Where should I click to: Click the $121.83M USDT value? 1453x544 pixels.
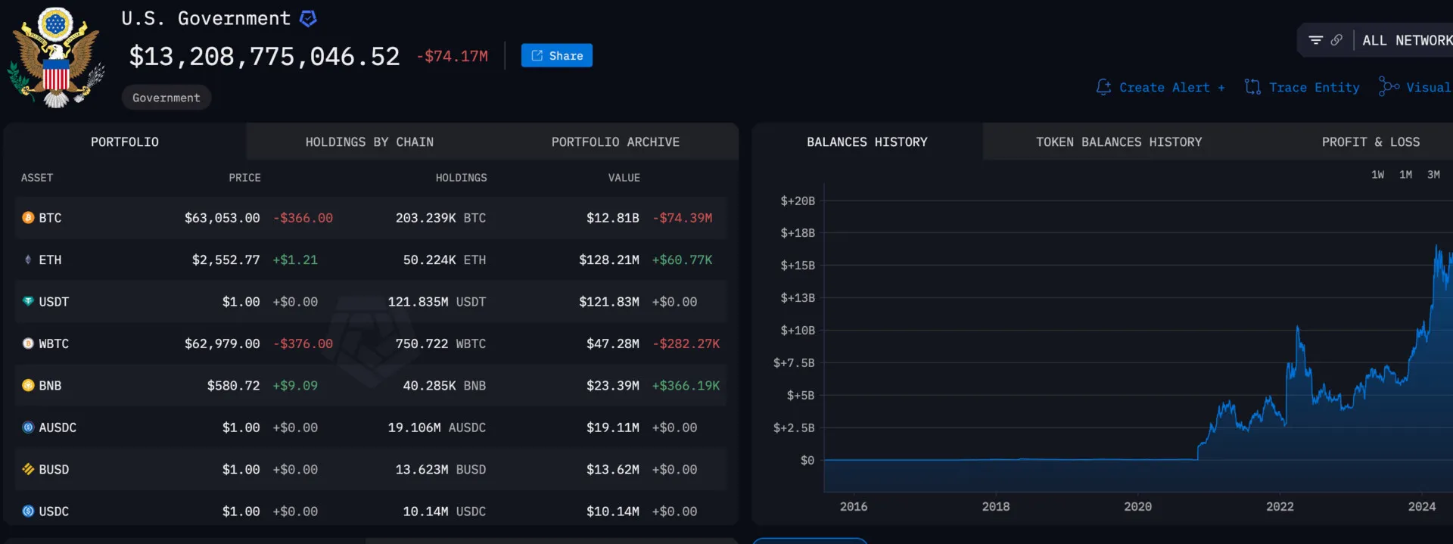coord(609,301)
